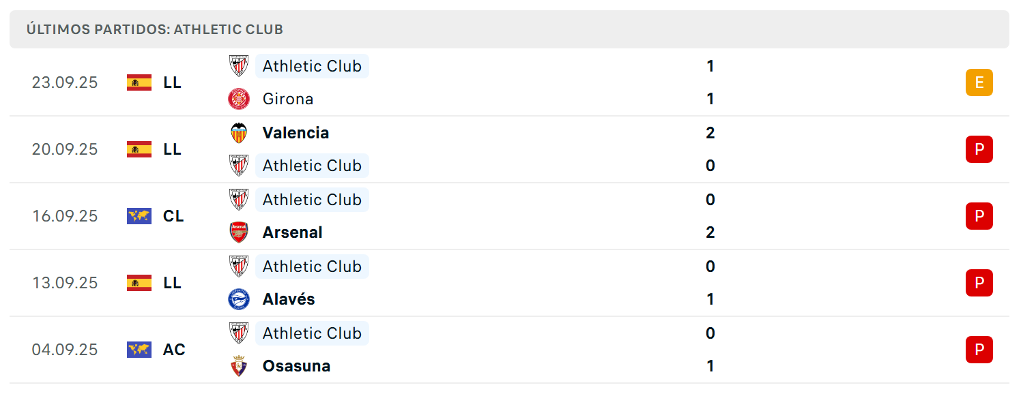Click the Spain flag on 23.09.25 row
1021x396 pixels.
[139, 82]
